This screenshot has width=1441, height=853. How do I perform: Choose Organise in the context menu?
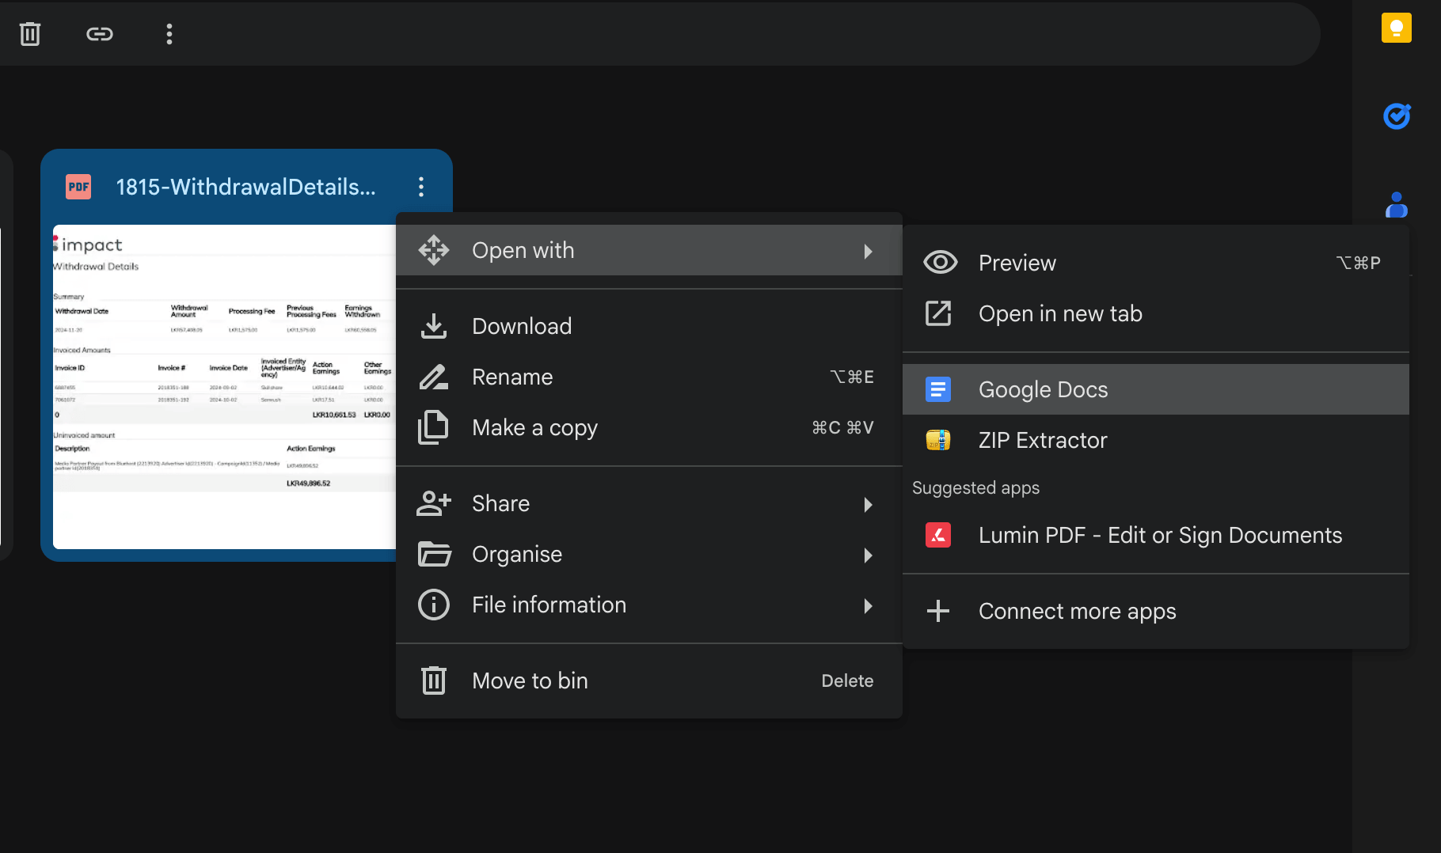point(649,554)
